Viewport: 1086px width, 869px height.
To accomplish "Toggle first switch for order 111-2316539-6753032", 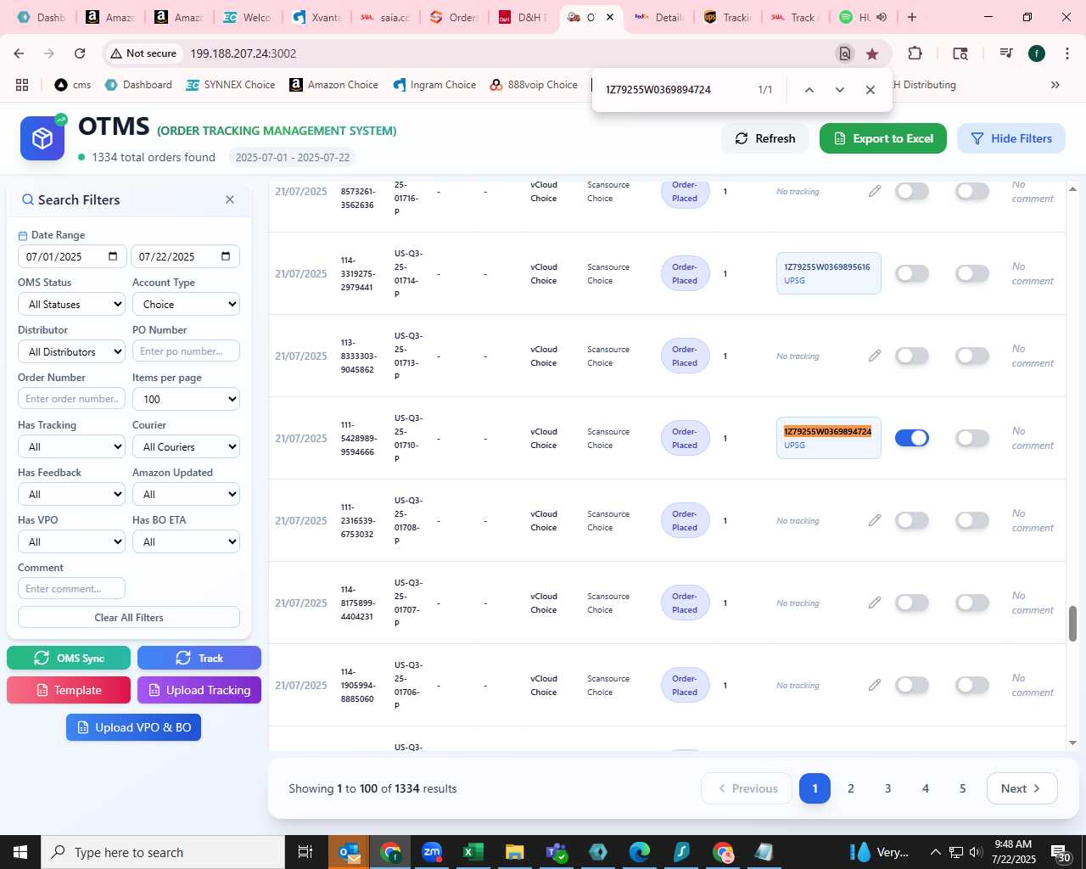I will pos(912,520).
